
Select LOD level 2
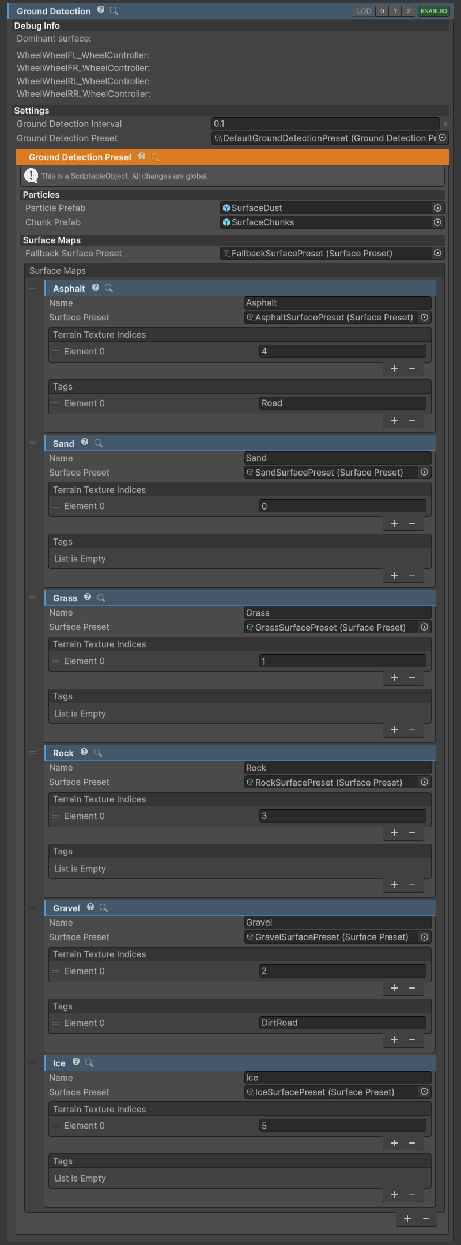408,11
